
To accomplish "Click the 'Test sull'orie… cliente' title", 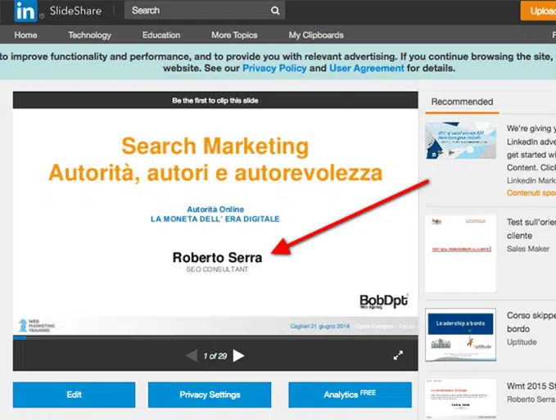I will click(x=531, y=229).
